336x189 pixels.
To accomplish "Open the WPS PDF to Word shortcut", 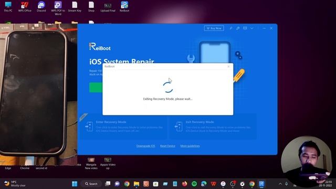I will 58,8.
